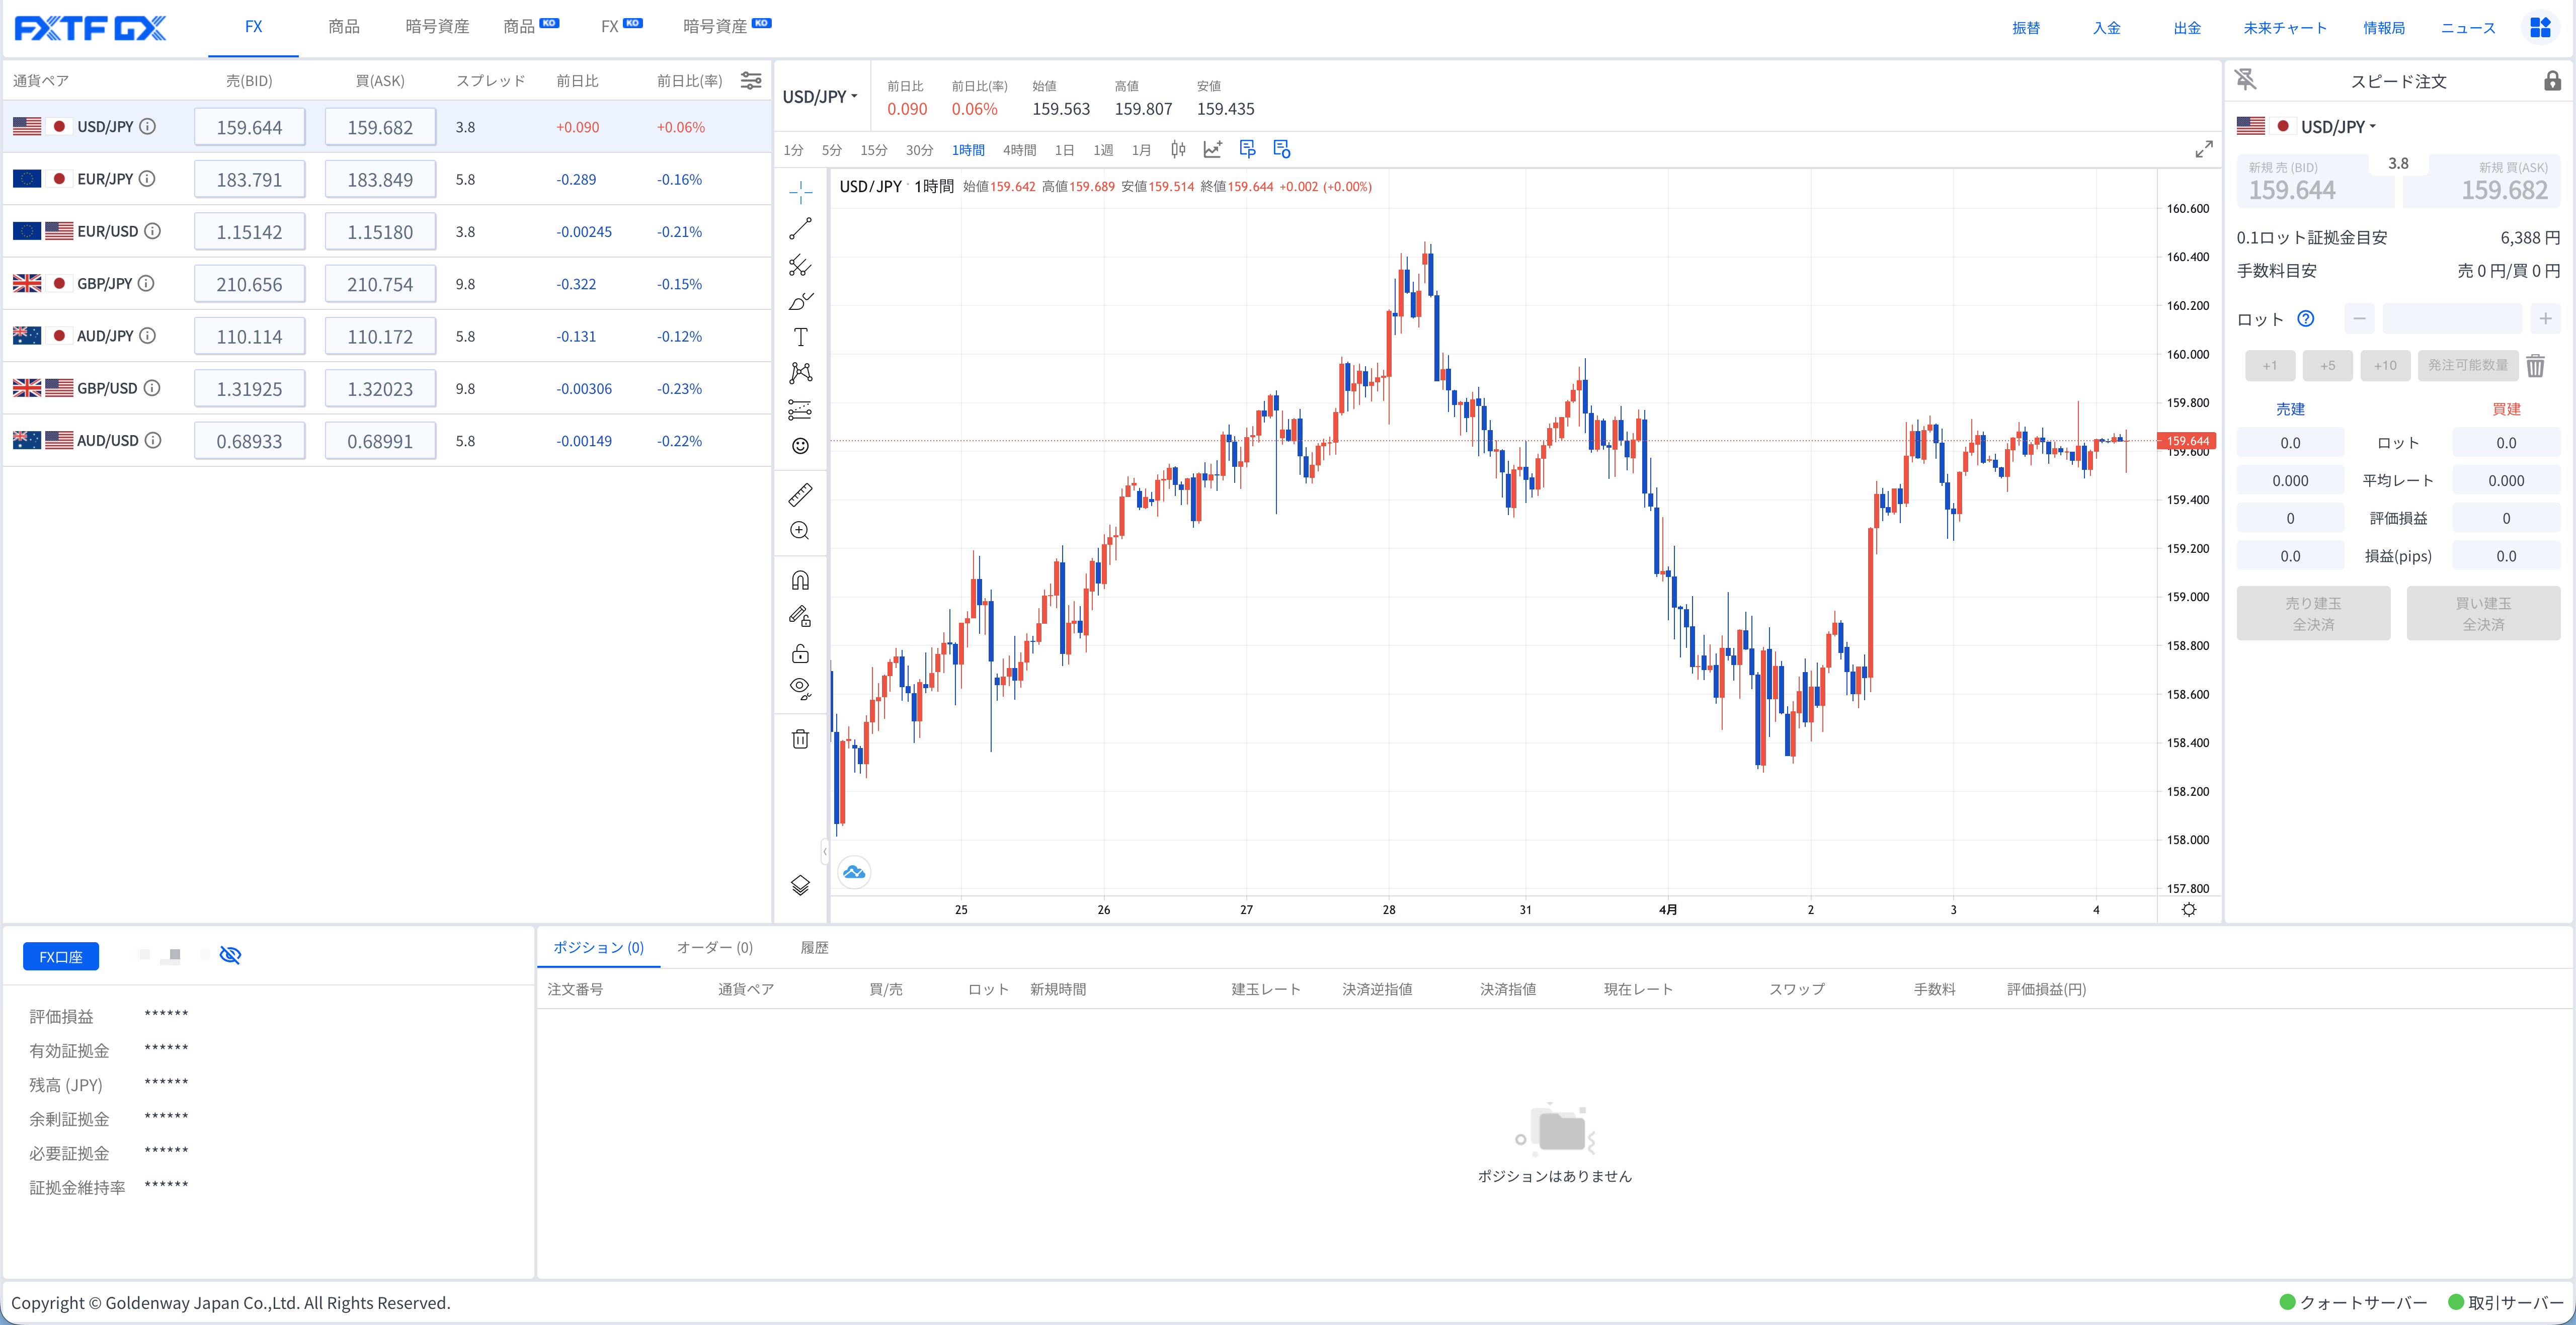Open the speed order USD/JPY pair dropdown
Image resolution: width=2576 pixels, height=1325 pixels.
[2337, 127]
